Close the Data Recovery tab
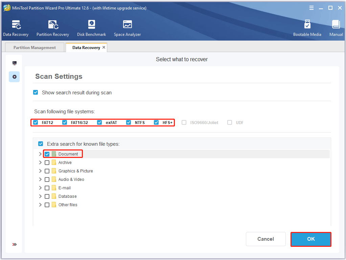This screenshot has width=346, height=260. (104, 47)
